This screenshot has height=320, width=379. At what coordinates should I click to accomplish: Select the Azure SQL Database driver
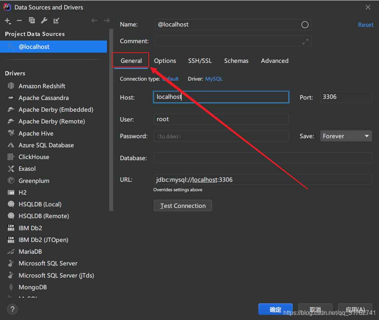click(x=46, y=145)
